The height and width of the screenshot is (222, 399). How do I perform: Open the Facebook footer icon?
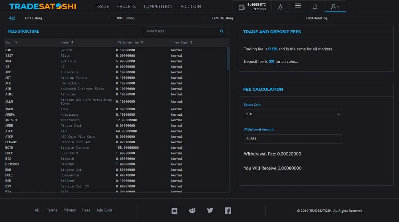pyautogui.click(x=228, y=210)
